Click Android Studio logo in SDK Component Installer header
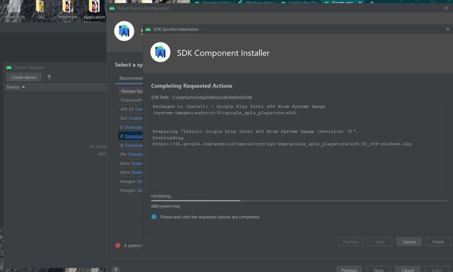Image resolution: width=453 pixels, height=272 pixels. (x=160, y=52)
